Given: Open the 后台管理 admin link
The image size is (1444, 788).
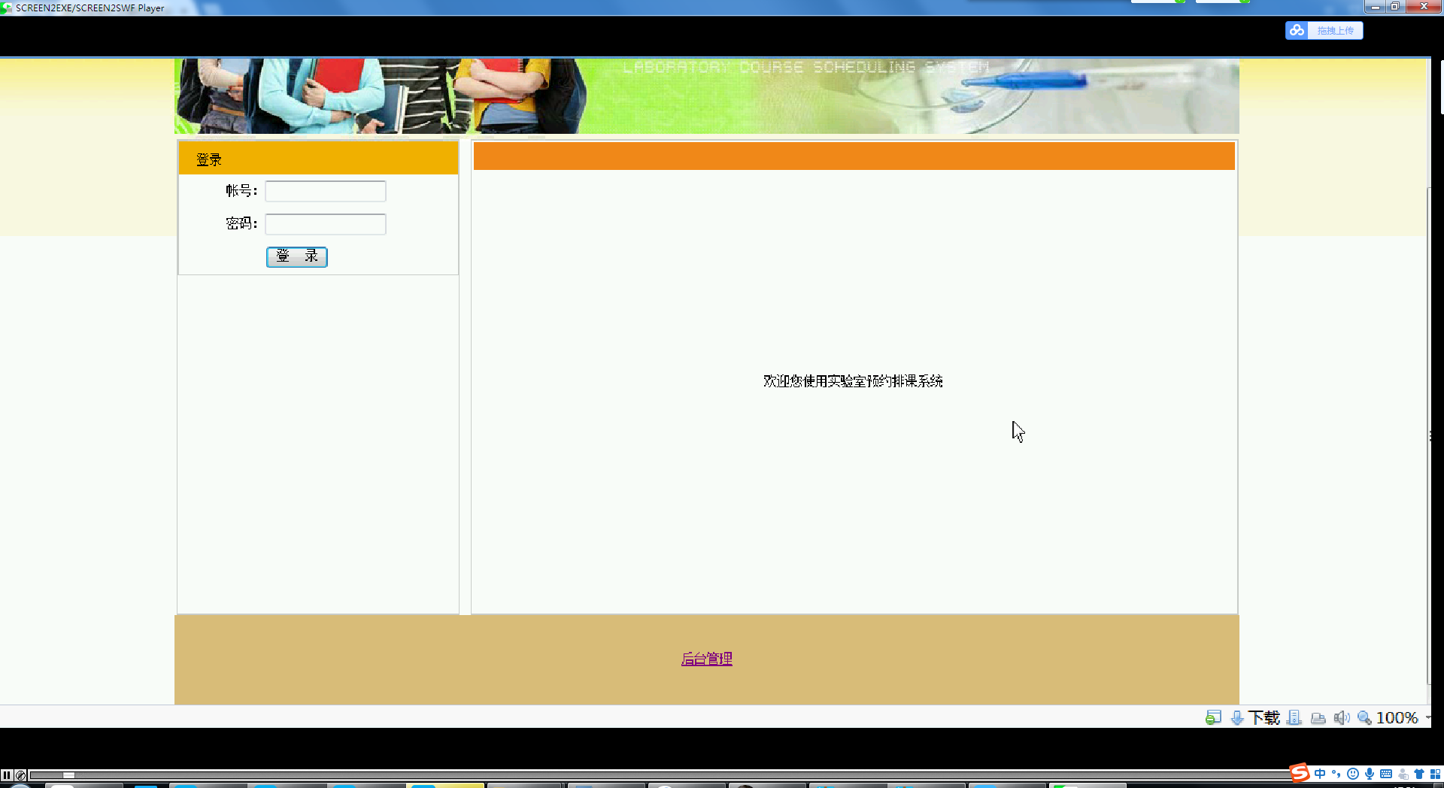Looking at the screenshot, I should [707, 659].
